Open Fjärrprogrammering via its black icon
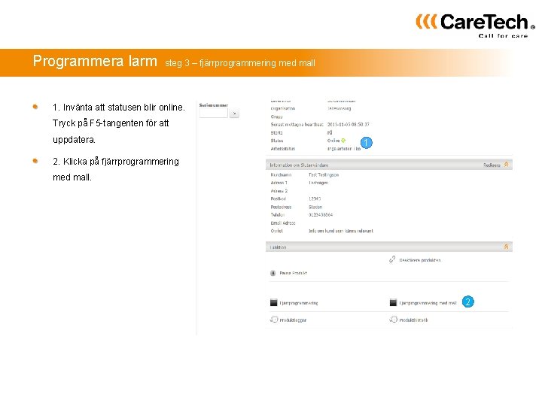The height and width of the screenshot is (406, 542). click(x=274, y=303)
